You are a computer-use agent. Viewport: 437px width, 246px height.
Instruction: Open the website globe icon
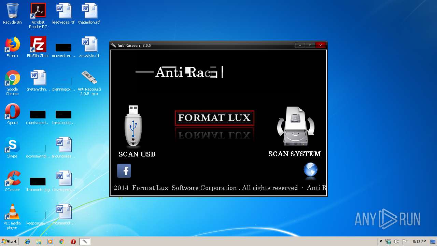coord(310,170)
